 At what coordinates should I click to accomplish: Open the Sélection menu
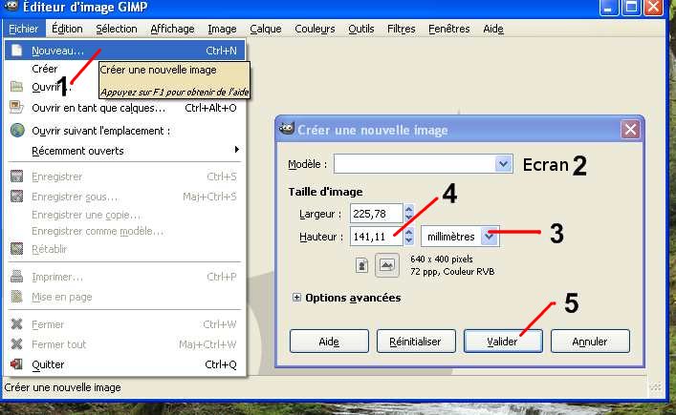pyautogui.click(x=117, y=29)
